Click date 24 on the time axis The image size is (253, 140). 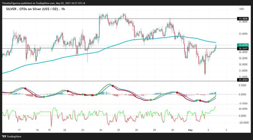coord(101,130)
